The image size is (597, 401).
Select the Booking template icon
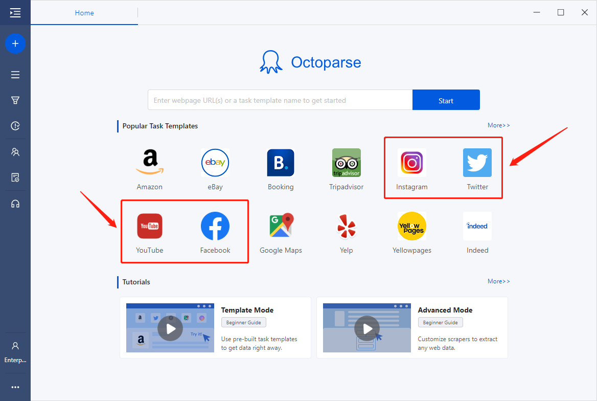pyautogui.click(x=281, y=163)
